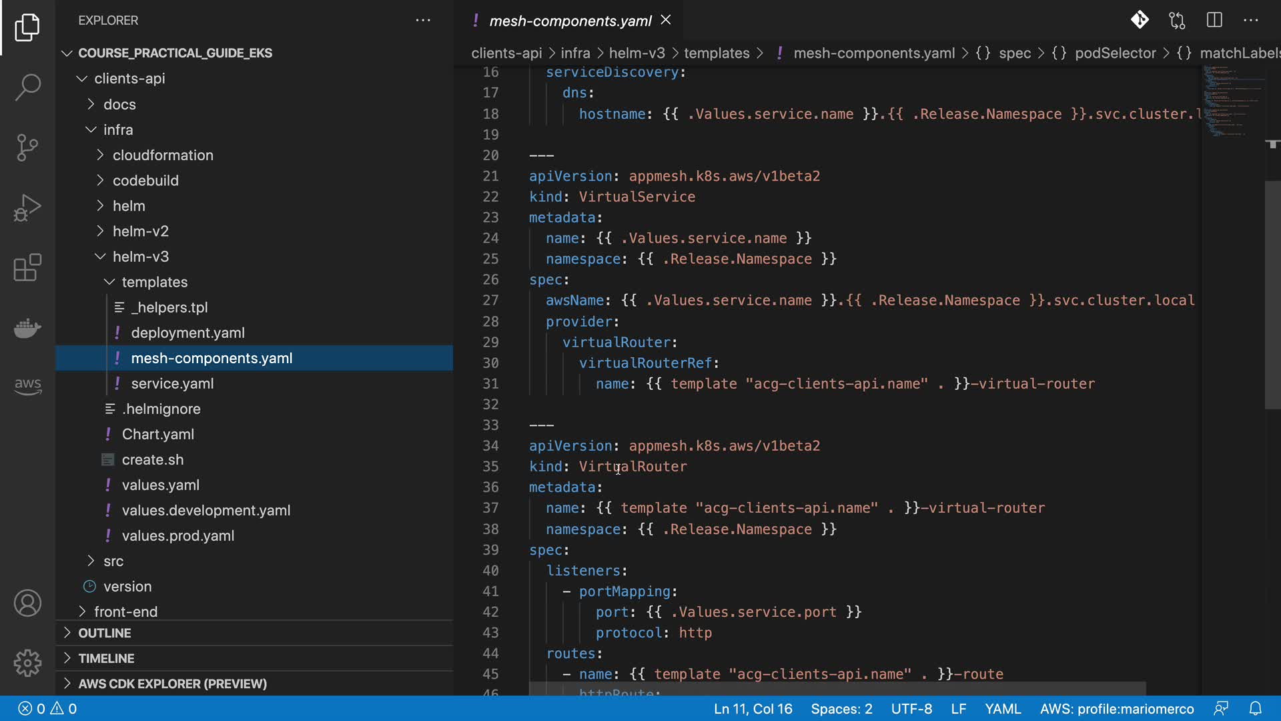This screenshot has width=1281, height=721.
Task: Click the Accounts icon
Action: pyautogui.click(x=27, y=604)
